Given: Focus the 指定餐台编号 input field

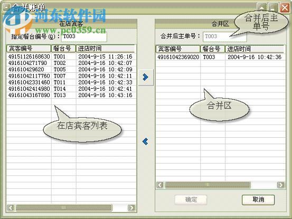Looking at the screenshot, I should [x=84, y=36].
